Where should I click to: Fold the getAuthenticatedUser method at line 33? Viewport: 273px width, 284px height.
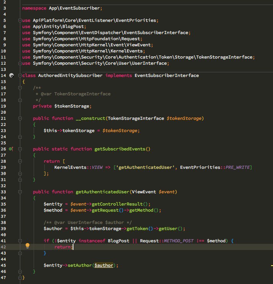20,192
